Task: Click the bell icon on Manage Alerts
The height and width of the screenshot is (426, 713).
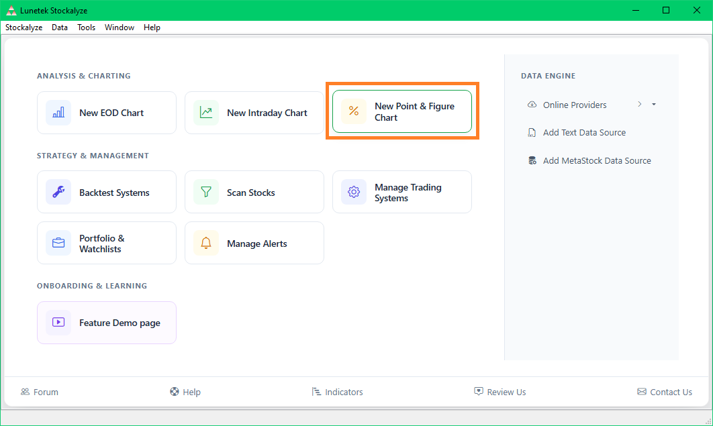Action: (206, 243)
